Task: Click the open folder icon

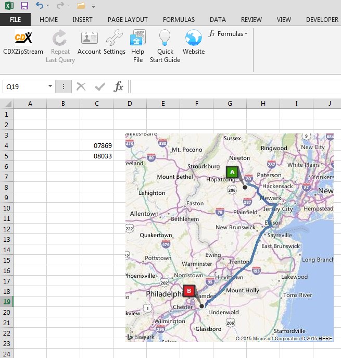Action: point(81,6)
